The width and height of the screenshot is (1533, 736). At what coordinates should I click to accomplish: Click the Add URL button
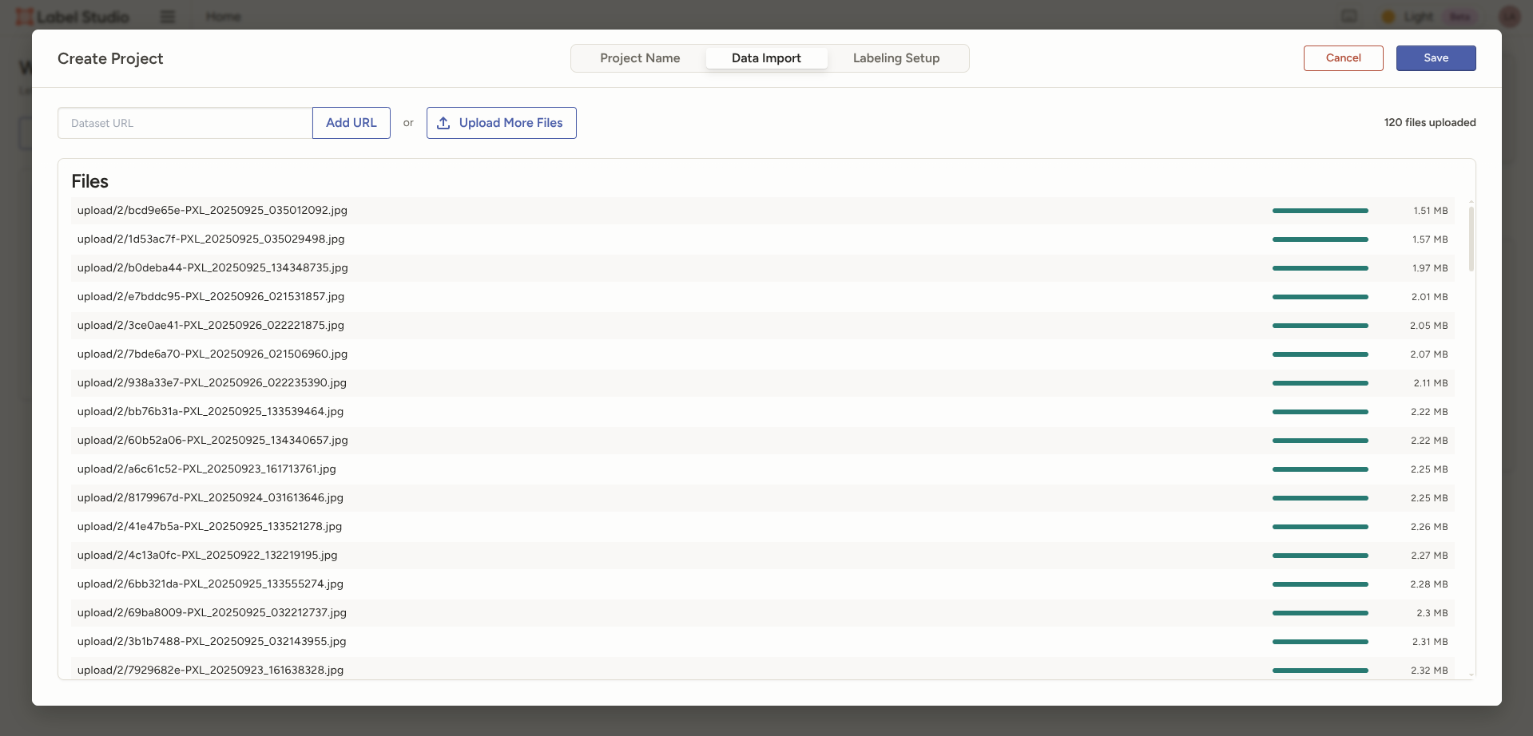click(351, 122)
